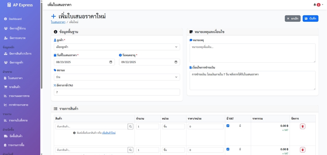
Task: Click the หมายเหตุ notes text area
Action: [x=252, y=53]
